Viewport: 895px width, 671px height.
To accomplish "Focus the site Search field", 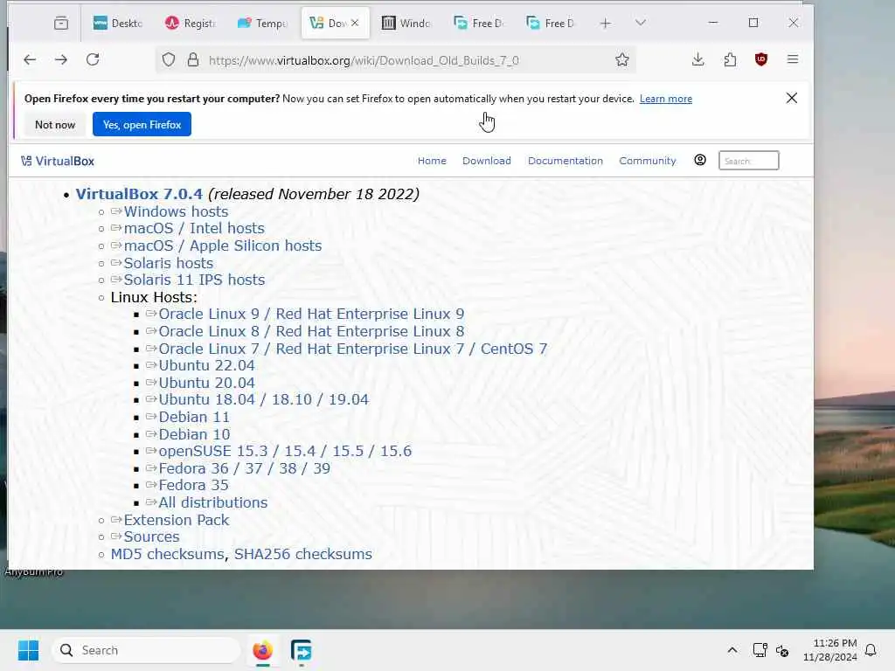I will [x=749, y=161].
